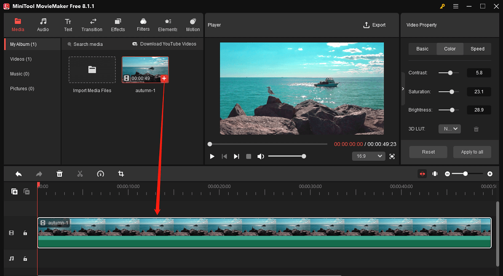Toggle lock on the audio track
This screenshot has width=503, height=276.
(x=25, y=259)
